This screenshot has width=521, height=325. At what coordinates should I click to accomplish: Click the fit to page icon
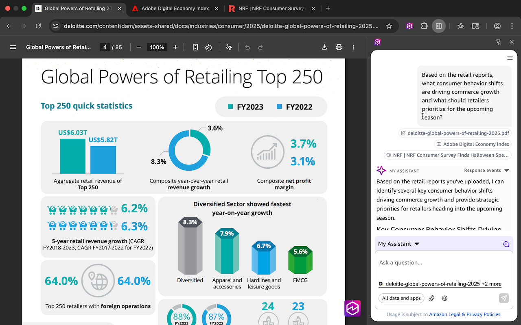click(195, 47)
